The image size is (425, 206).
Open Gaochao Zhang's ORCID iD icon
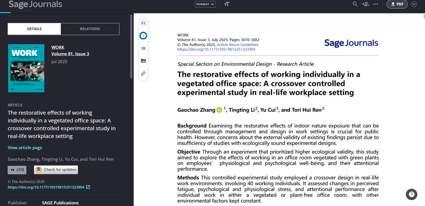coord(219,110)
